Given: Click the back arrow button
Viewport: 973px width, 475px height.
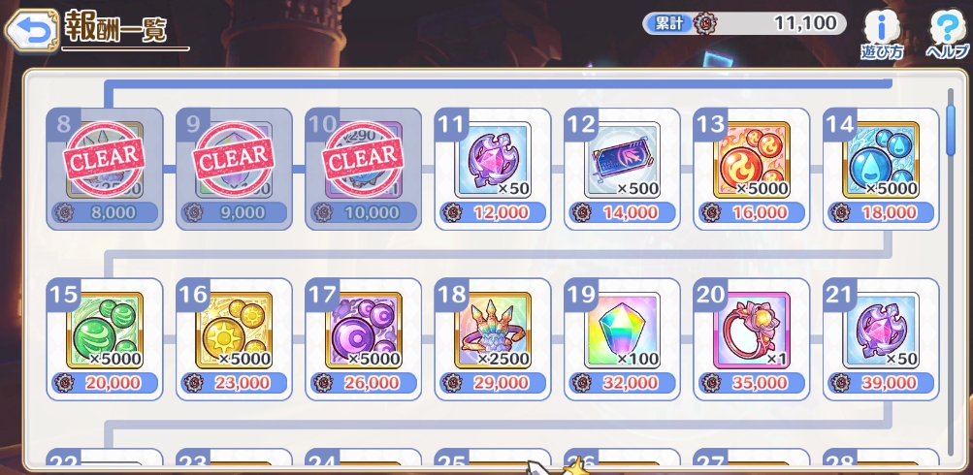Looking at the screenshot, I should [x=31, y=30].
